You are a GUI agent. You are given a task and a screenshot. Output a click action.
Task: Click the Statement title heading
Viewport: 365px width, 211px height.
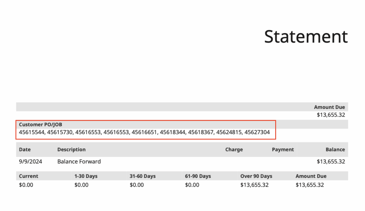(306, 37)
